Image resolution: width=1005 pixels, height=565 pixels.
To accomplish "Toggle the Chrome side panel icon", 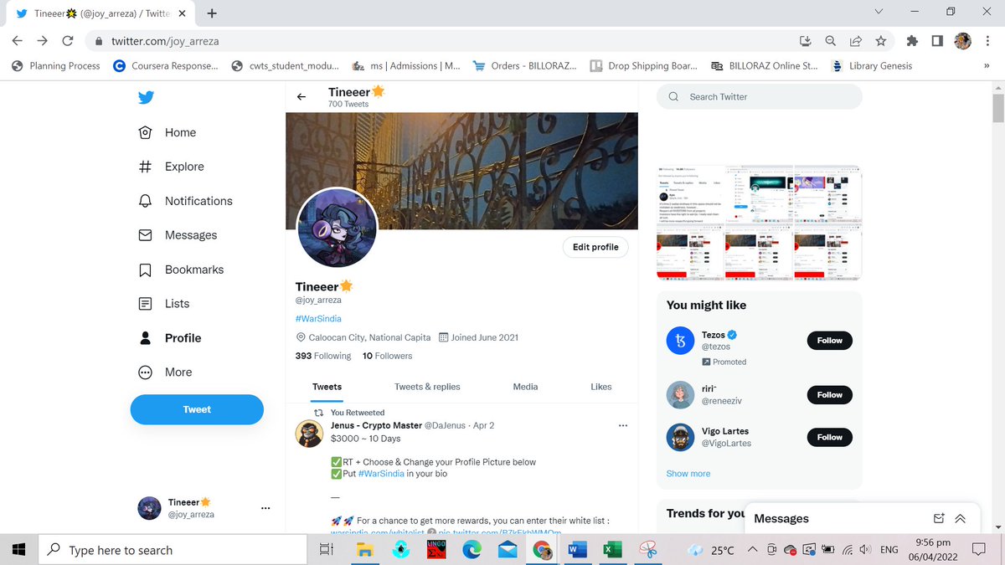I will point(937,40).
